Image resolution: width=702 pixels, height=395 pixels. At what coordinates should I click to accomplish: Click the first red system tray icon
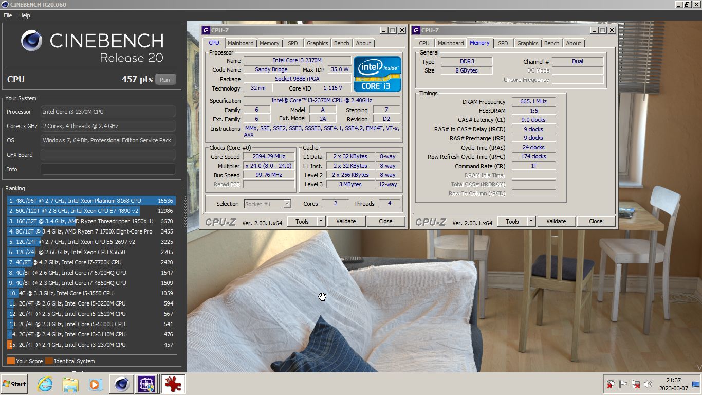point(611,384)
